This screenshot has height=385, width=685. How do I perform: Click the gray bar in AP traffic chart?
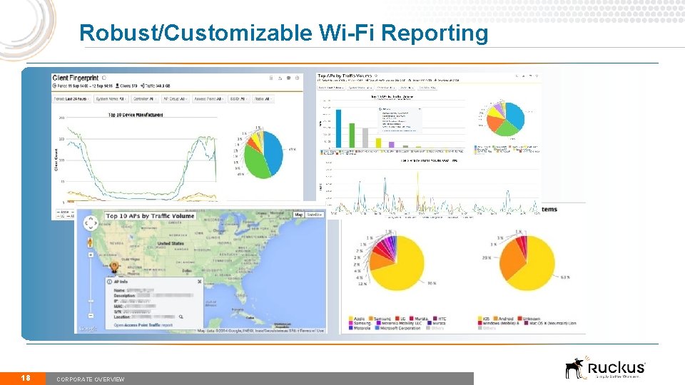pos(365,138)
